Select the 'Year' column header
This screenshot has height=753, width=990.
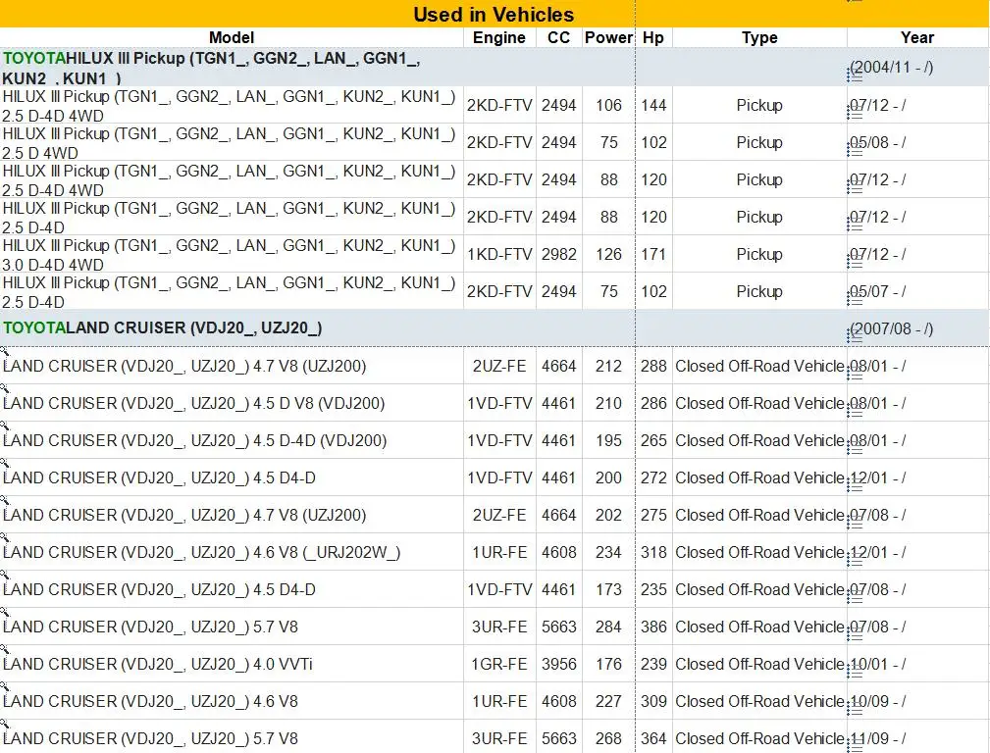pos(917,37)
